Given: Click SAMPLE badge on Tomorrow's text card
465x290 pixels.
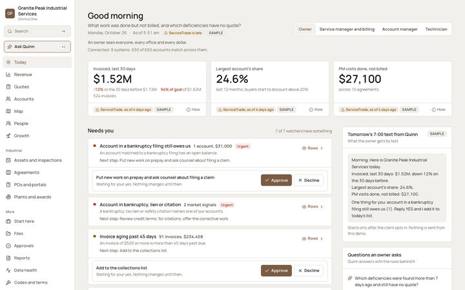Looking at the screenshot, I should 437,134.
